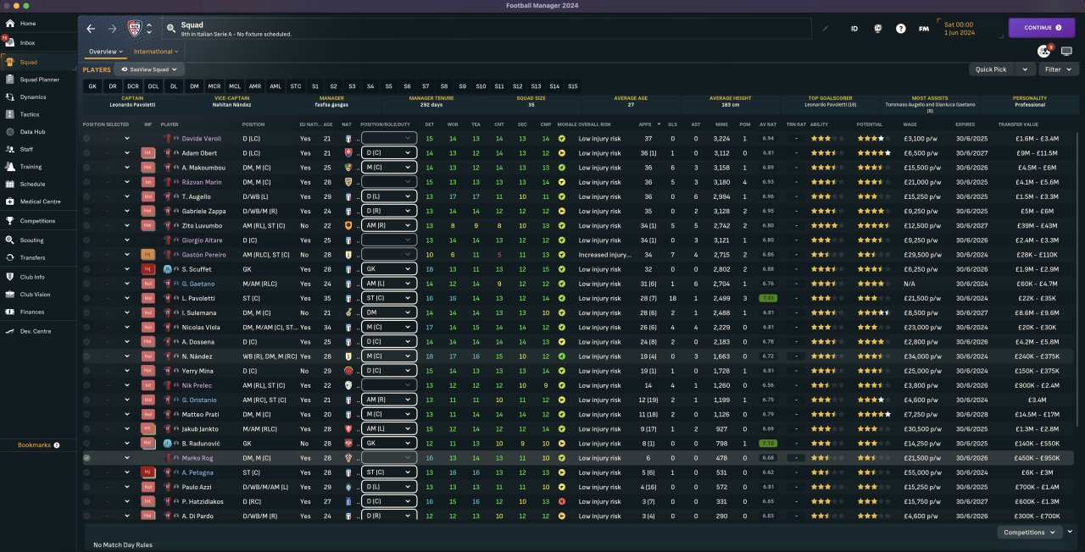Screen dimensions: 1085x552
Task: Open Club Vision sidebar icon
Action: [9, 295]
